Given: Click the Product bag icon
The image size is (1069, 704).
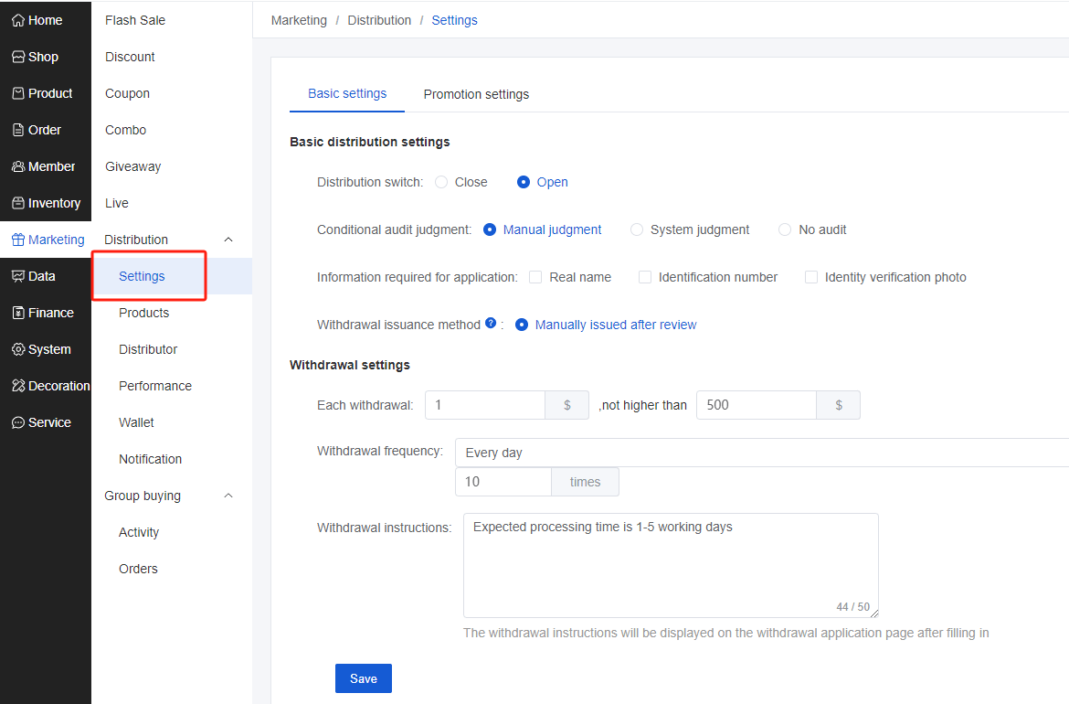Looking at the screenshot, I should [18, 93].
